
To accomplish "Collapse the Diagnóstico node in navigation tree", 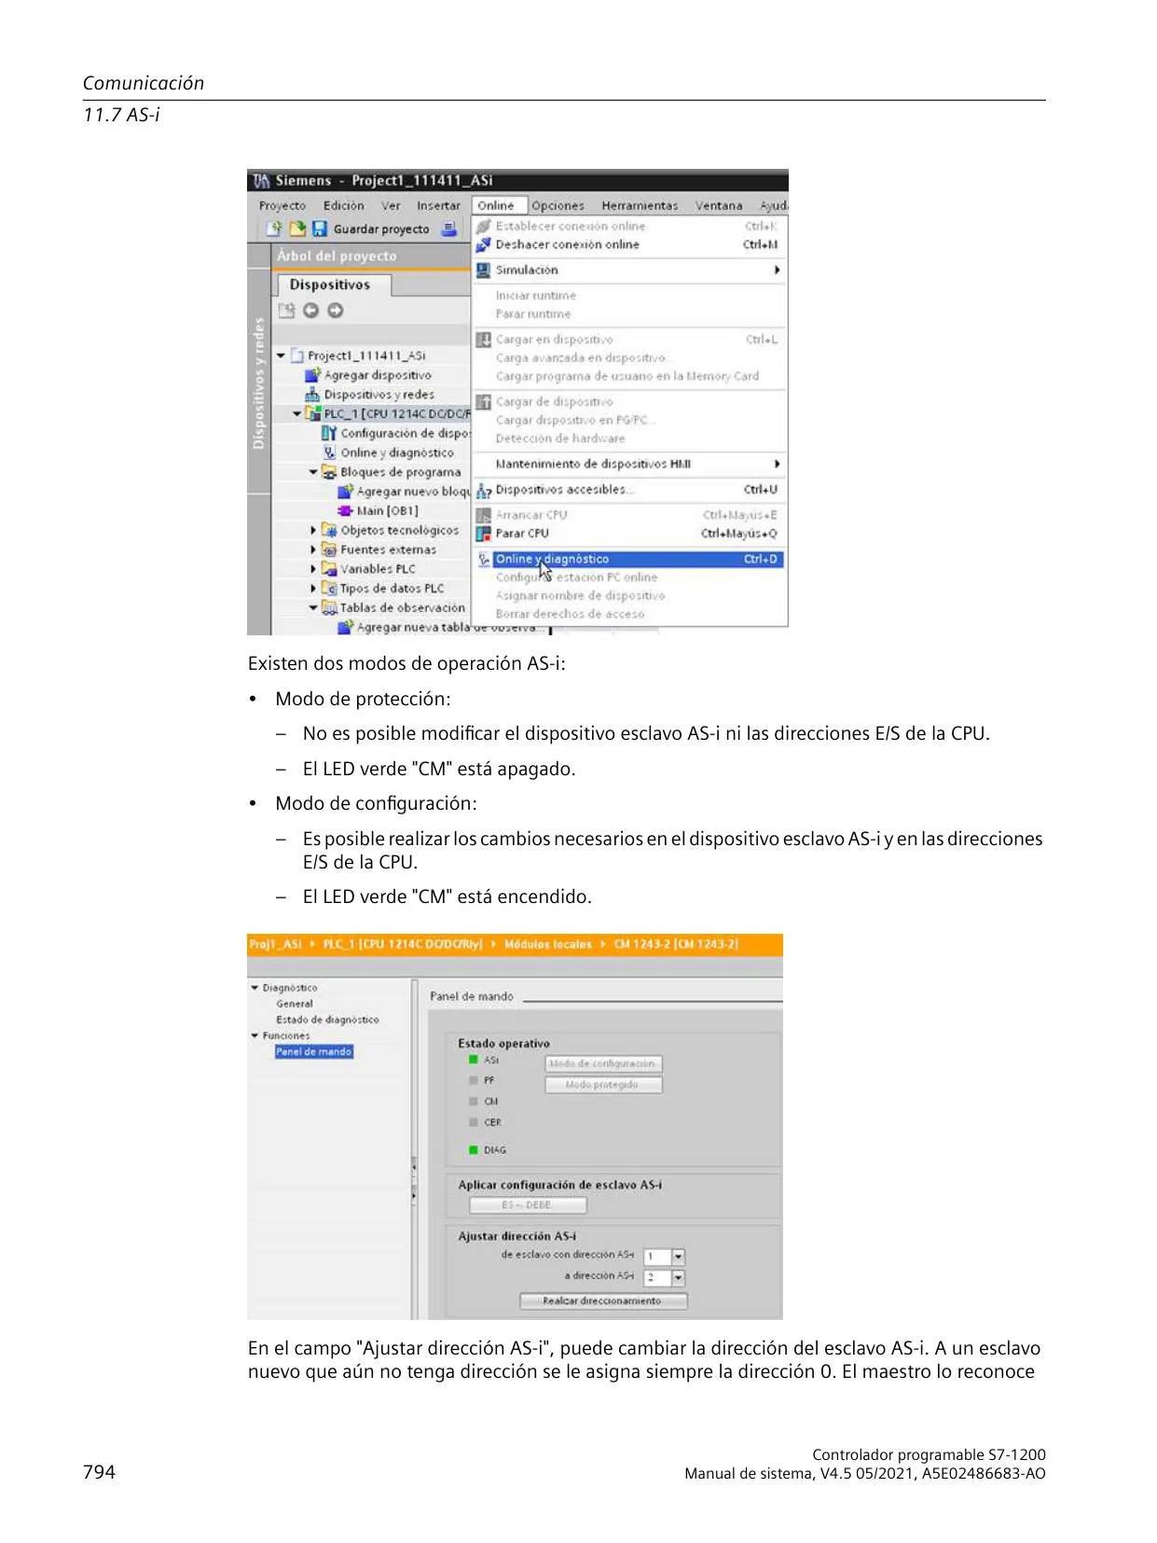I will 255,987.
